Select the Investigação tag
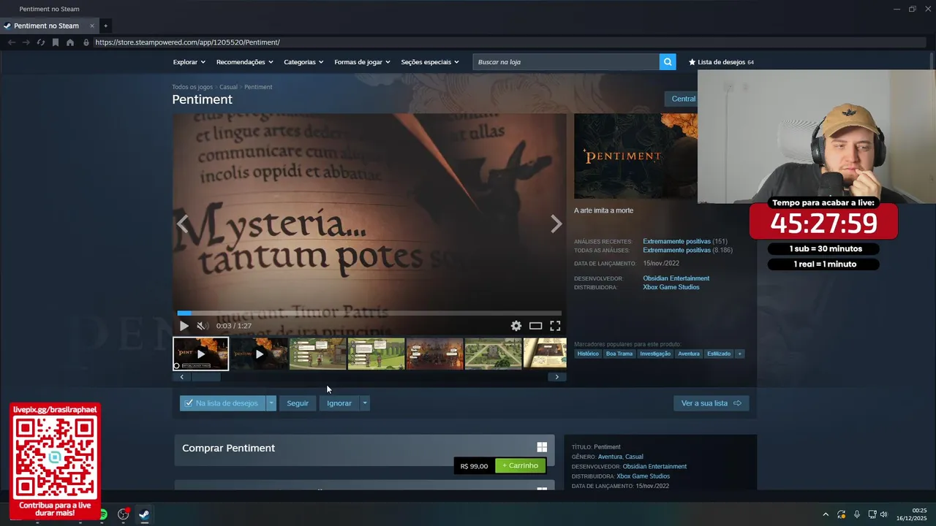936x526 pixels. click(655, 354)
